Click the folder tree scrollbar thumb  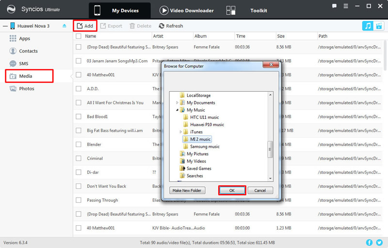click(270, 149)
